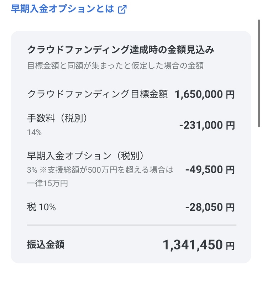
Task: Select the -28,050 円 tax amount
Action: pyautogui.click(x=210, y=207)
